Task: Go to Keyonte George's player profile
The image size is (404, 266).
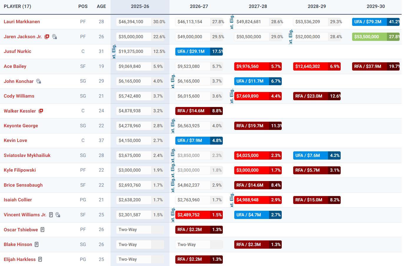Action: [21, 126]
